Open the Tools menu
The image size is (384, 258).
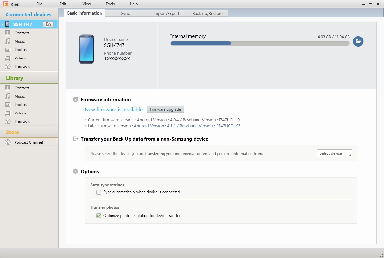pyautogui.click(x=110, y=4)
